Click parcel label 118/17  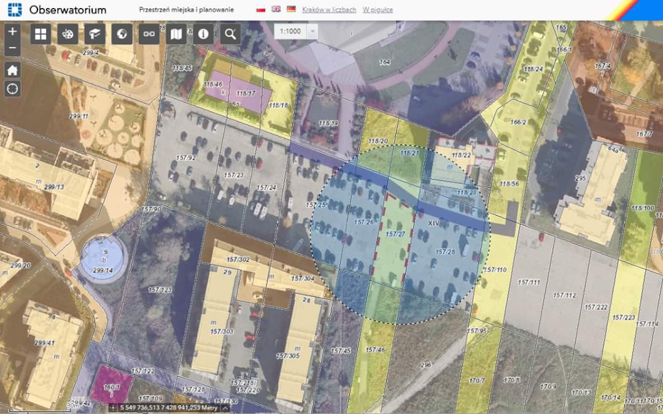[246, 93]
